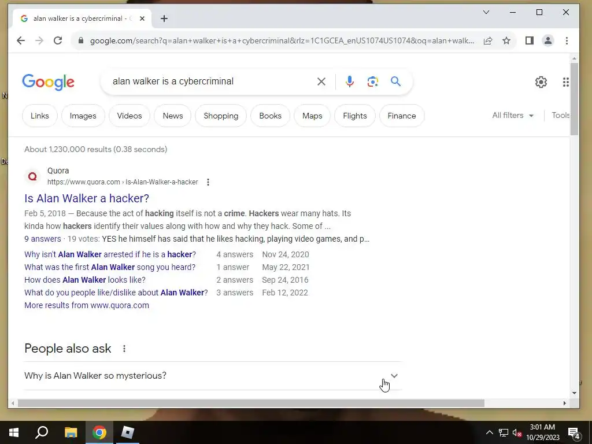Click Quora favicon of first result
The height and width of the screenshot is (444, 592).
pyautogui.click(x=33, y=176)
